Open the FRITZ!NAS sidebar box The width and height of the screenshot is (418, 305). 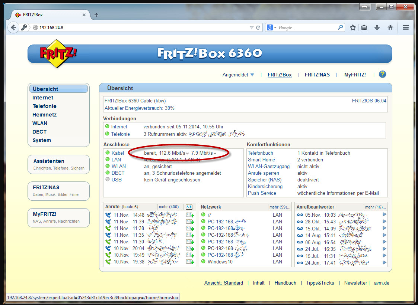click(x=59, y=191)
